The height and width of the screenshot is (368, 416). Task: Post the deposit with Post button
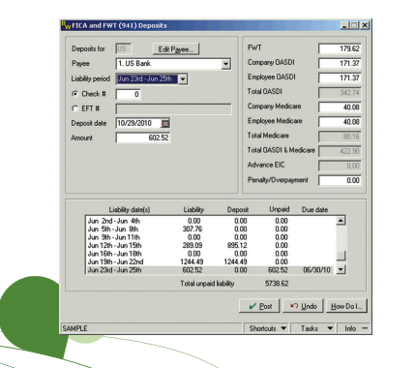[260, 306]
